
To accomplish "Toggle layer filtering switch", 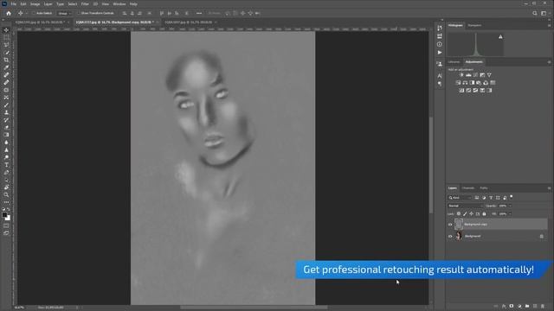I will coord(512,197).
